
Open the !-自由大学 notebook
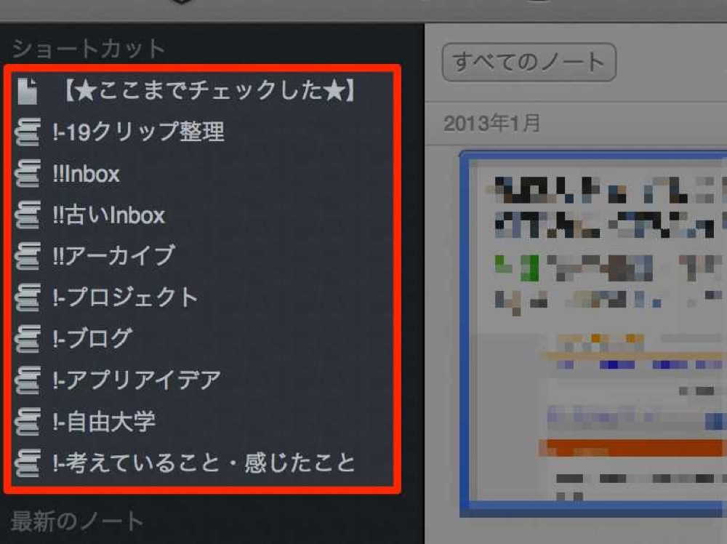pos(104,421)
